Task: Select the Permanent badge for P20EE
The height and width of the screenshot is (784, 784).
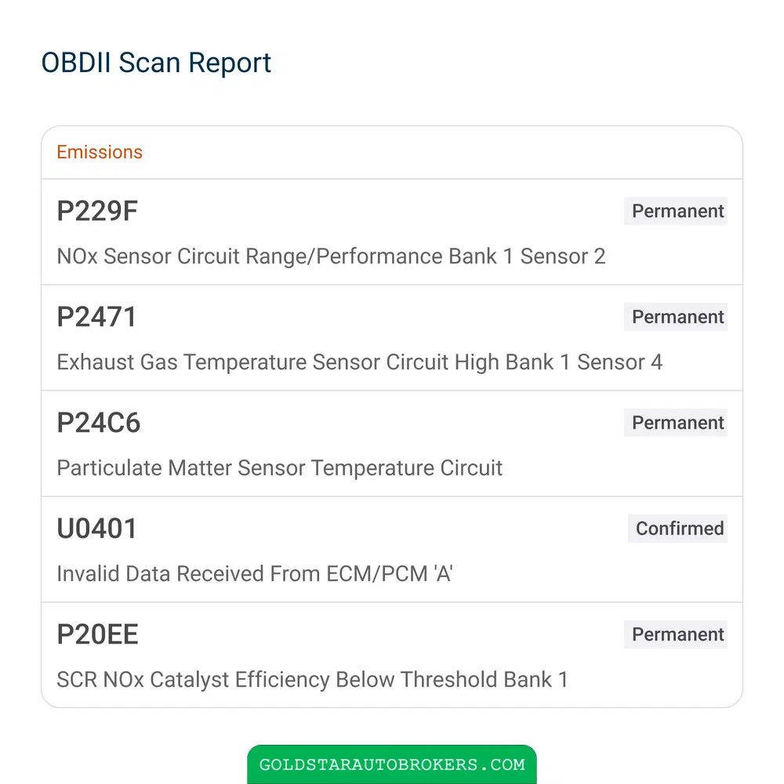Action: 676,634
